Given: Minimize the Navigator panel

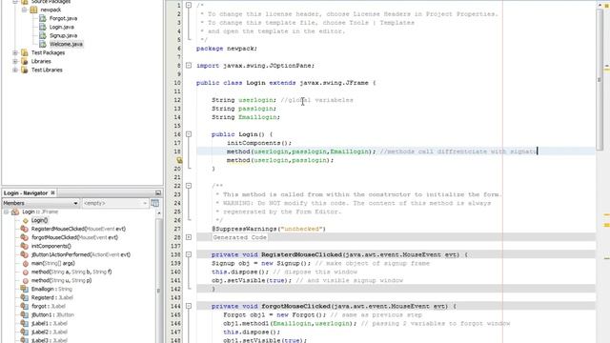Looking at the screenshot, I should [x=158, y=192].
